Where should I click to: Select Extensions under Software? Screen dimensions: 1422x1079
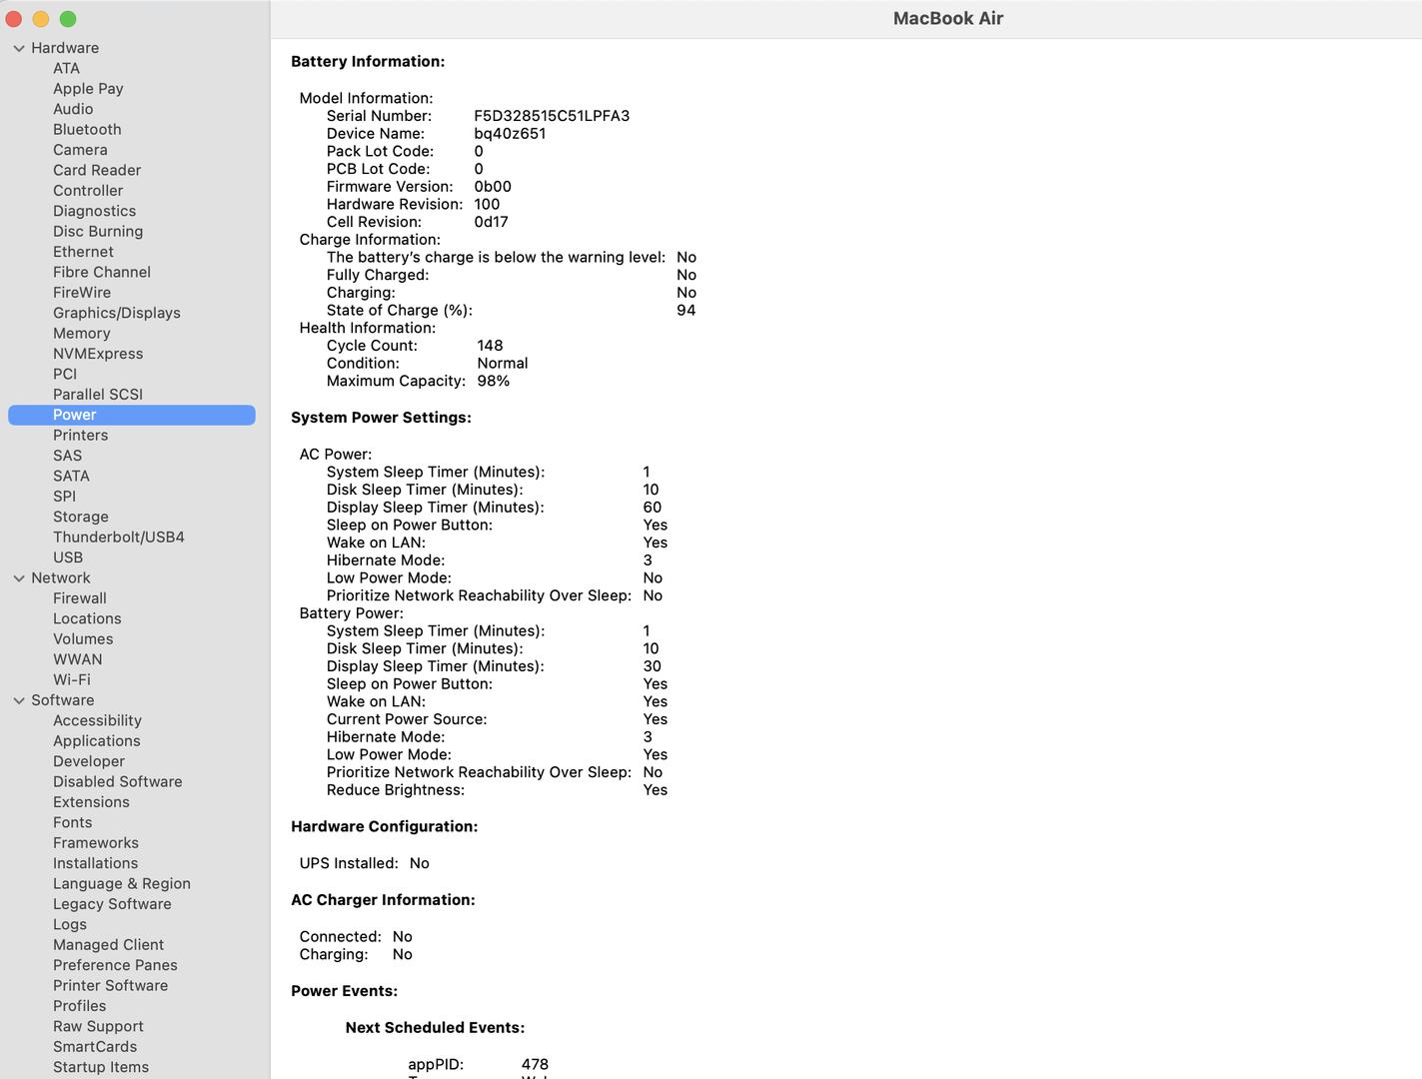[x=91, y=802]
